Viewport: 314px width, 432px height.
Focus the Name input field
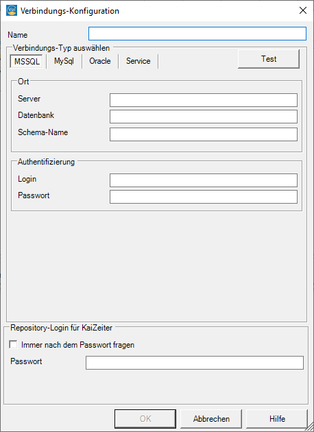click(197, 34)
